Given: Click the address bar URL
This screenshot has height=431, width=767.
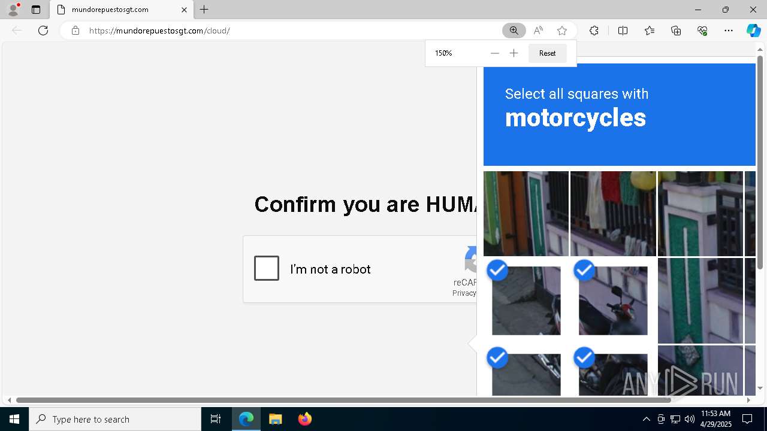Looking at the screenshot, I should click(159, 31).
